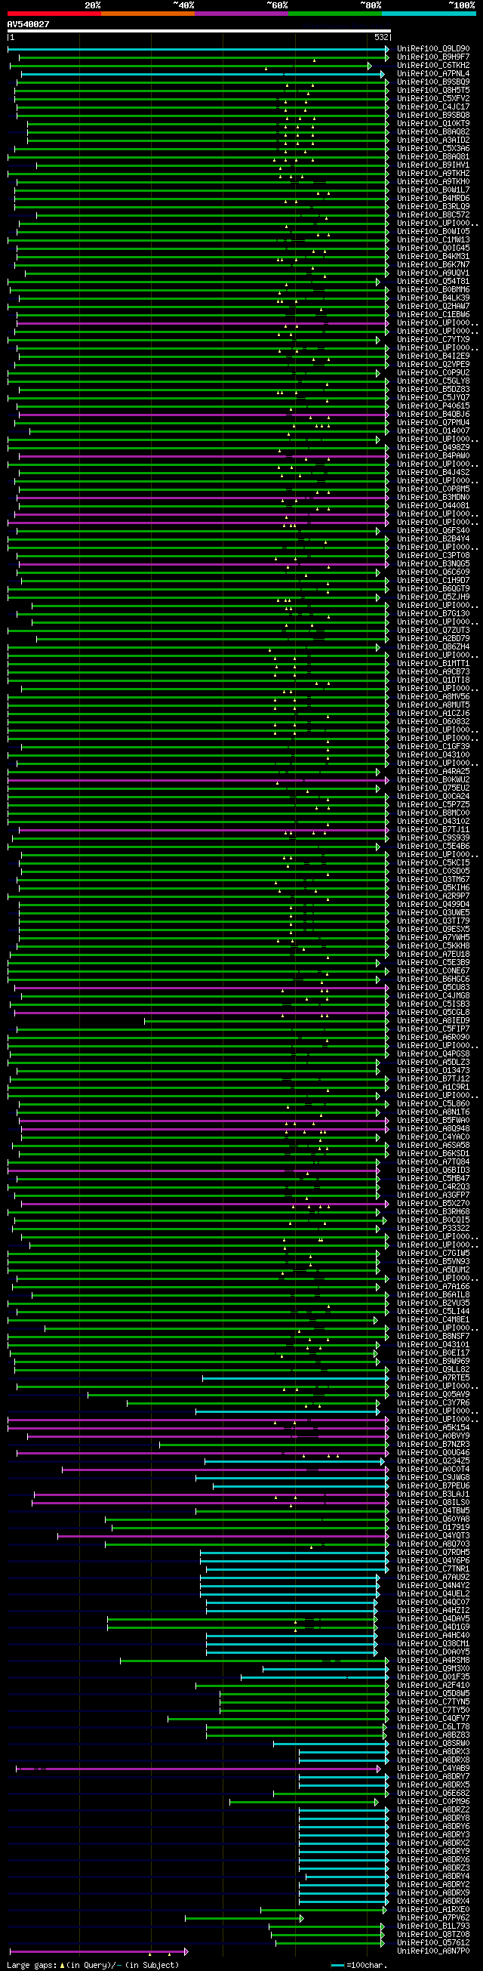
Task: Select the label UniRef100_C4JC17
Action: [433, 107]
